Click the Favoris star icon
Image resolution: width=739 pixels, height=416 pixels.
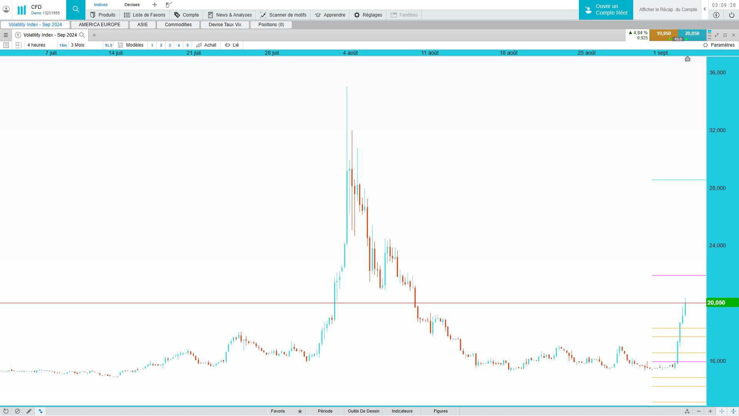click(x=300, y=411)
